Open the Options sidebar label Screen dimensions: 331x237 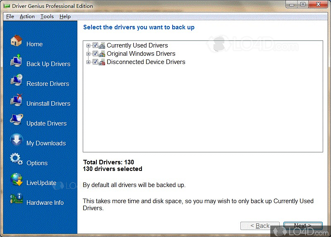(x=37, y=163)
